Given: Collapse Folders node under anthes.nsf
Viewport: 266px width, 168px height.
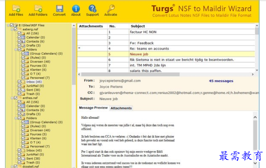Looking at the screenshot, I should click(16, 118).
